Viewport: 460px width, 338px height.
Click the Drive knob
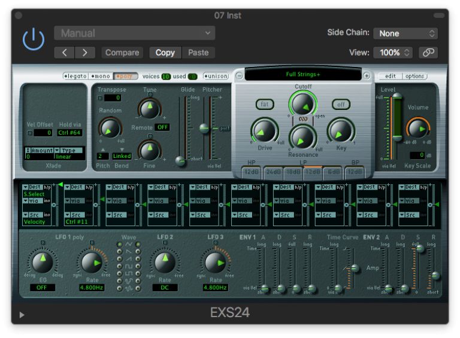tap(265, 131)
